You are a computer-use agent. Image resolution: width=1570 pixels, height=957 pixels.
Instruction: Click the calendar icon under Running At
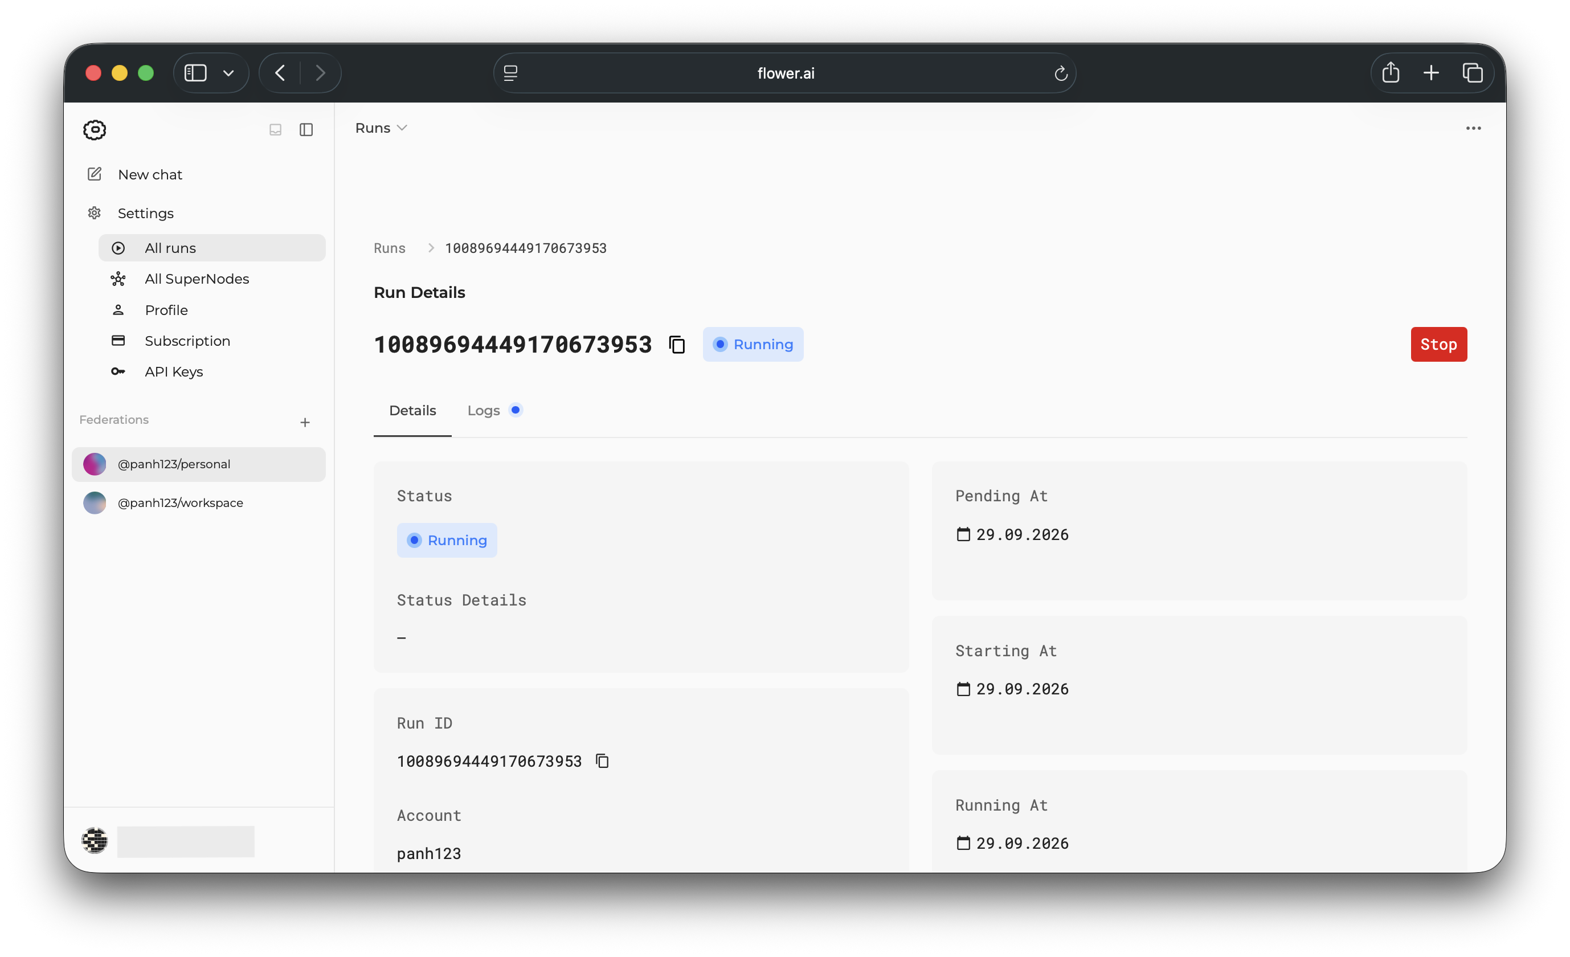coord(963,843)
